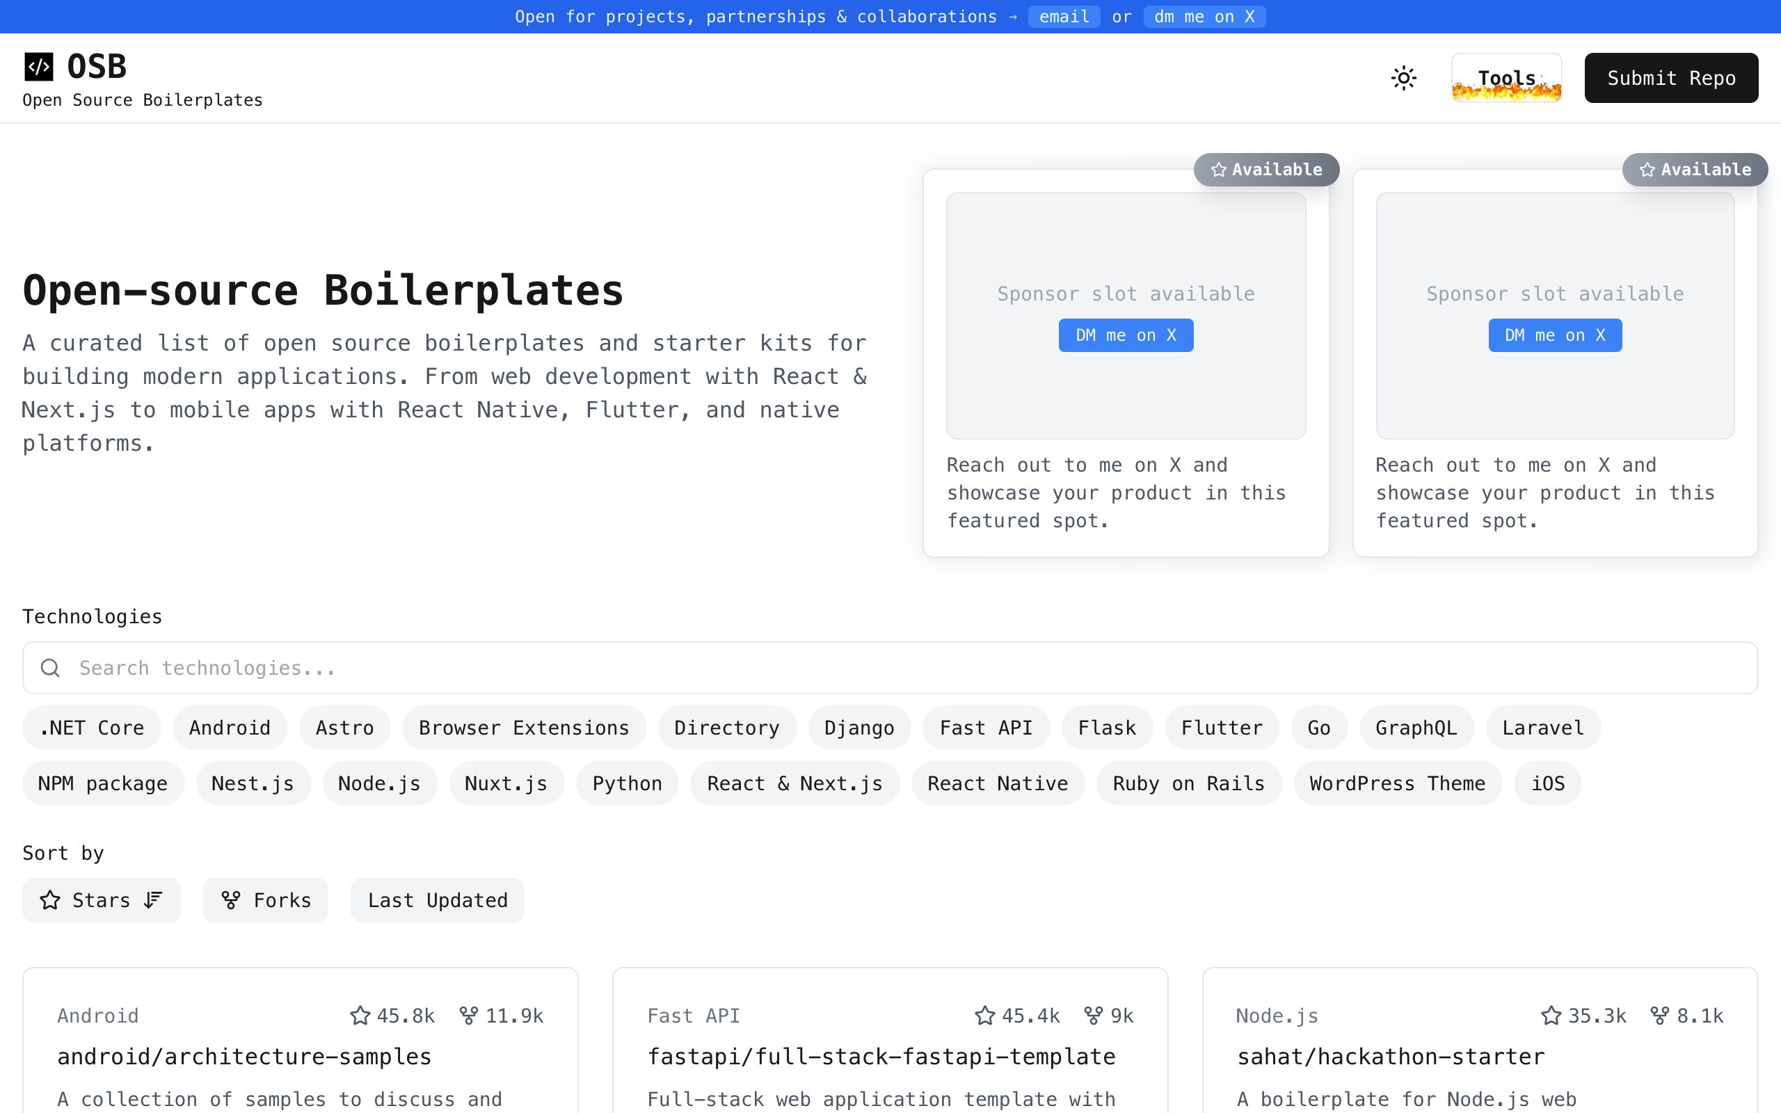Click DM me on X in first sponsor card

[x=1126, y=336]
